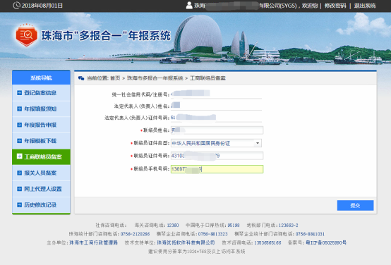This screenshot has width=391, height=265.
Task: Click the arrow icon beside 年报填报须知
Action: (x=20, y=109)
